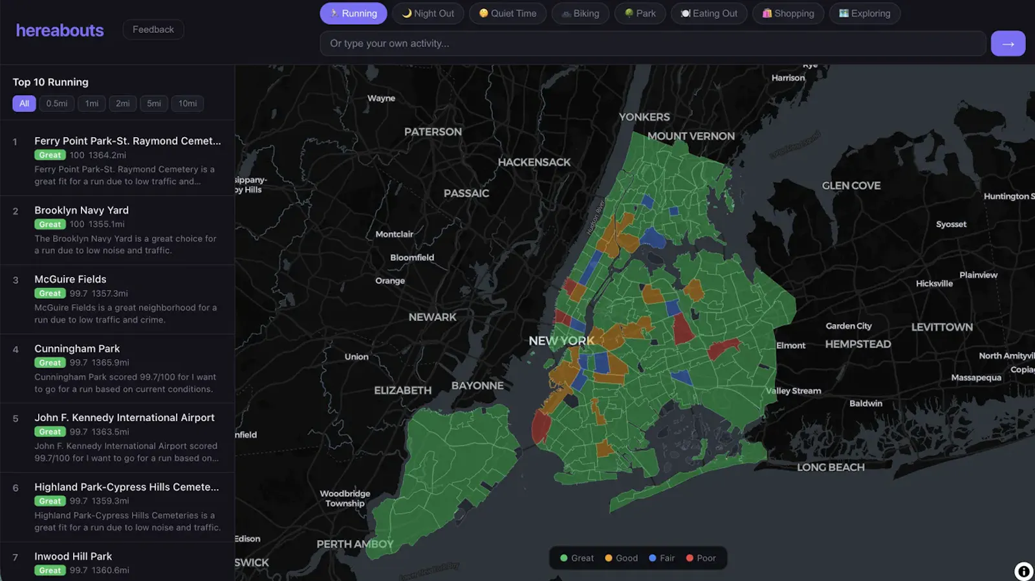Switch to the Biking activity chip
The image size is (1035, 581).
(x=580, y=14)
